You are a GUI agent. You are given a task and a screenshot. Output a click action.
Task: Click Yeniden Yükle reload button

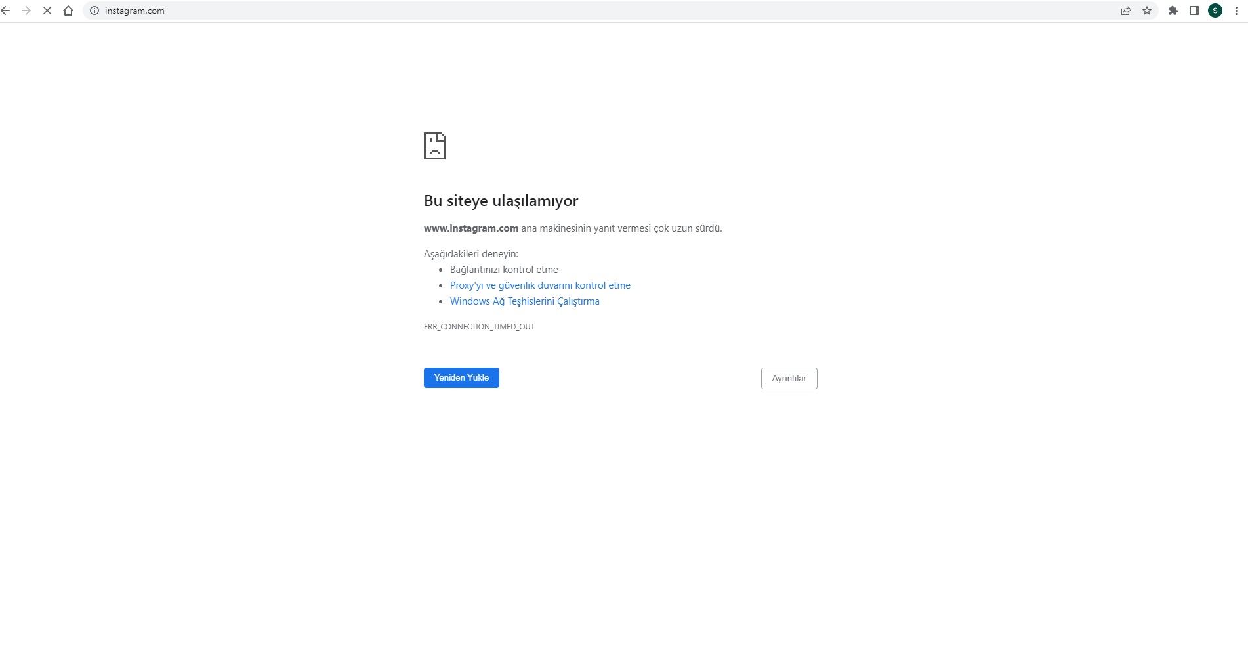click(x=461, y=377)
